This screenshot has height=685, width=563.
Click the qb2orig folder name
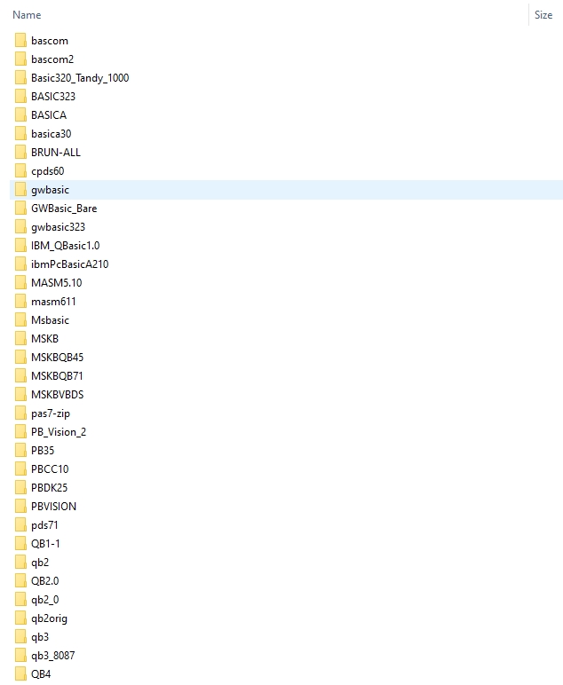coord(49,618)
